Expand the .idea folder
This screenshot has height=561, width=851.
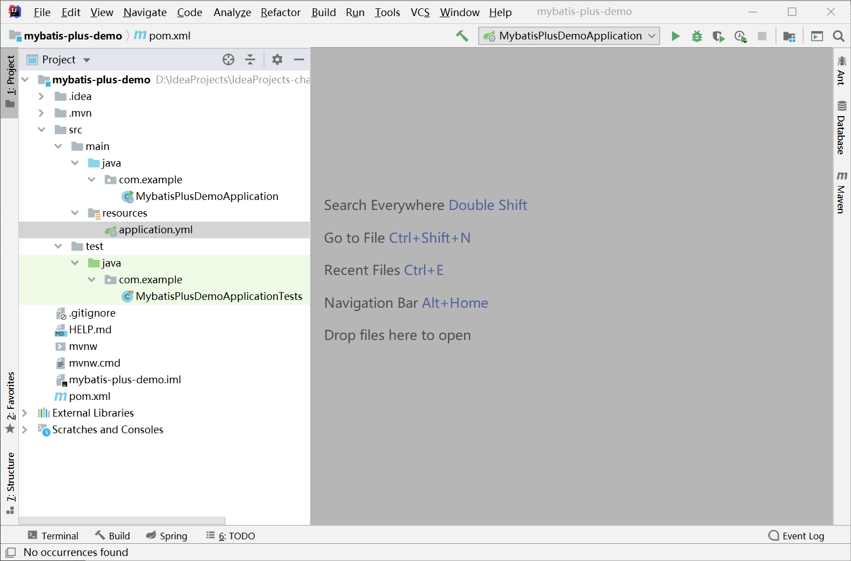41,96
